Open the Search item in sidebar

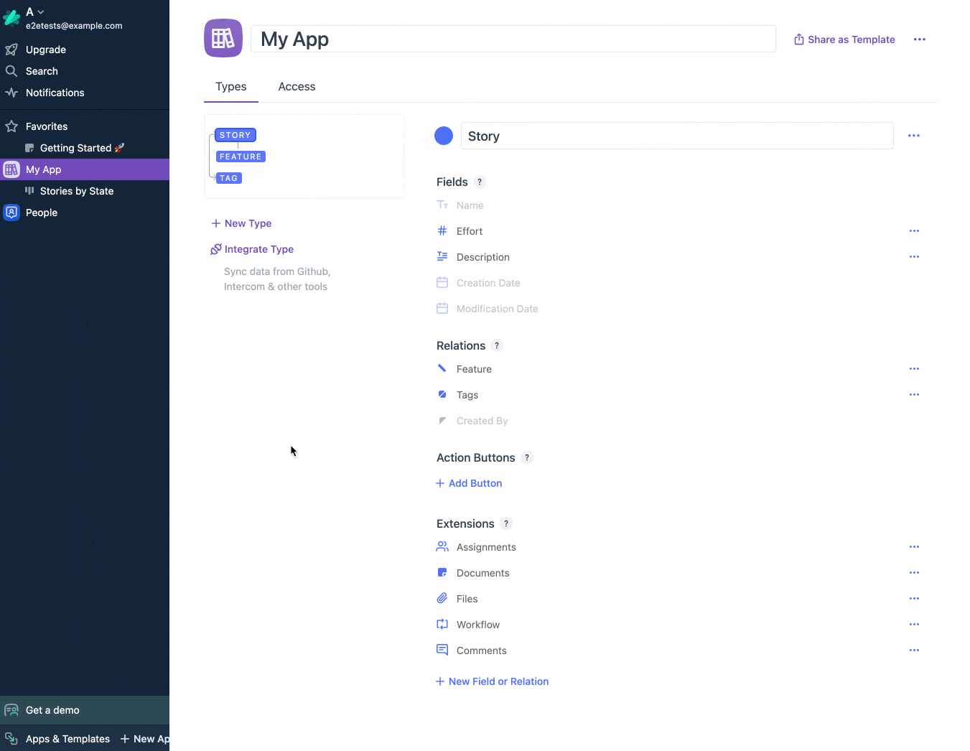42,71
